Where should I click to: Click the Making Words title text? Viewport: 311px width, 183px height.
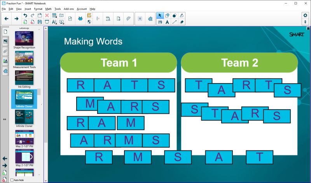pos(93,42)
